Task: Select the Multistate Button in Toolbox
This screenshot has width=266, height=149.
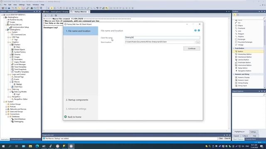Action: (244, 62)
